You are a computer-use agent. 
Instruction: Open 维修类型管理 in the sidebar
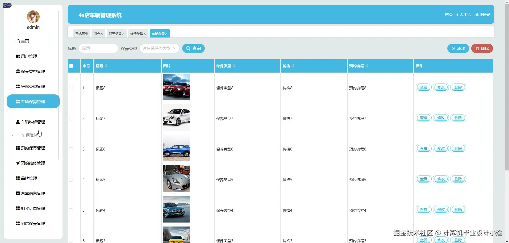click(30, 87)
